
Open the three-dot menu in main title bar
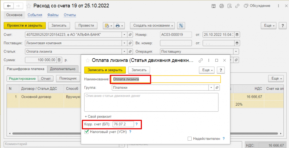278,6
